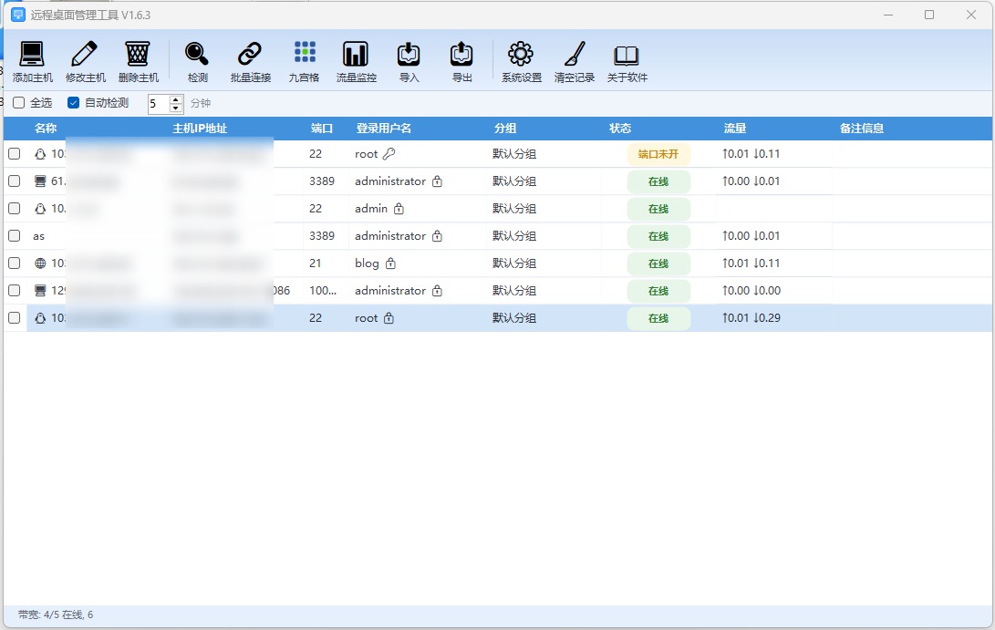This screenshot has height=630, width=995.
Task: Click the globe icon in the blog row
Action: pyautogui.click(x=40, y=263)
